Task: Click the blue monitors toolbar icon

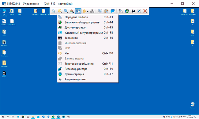Action: (66, 11)
